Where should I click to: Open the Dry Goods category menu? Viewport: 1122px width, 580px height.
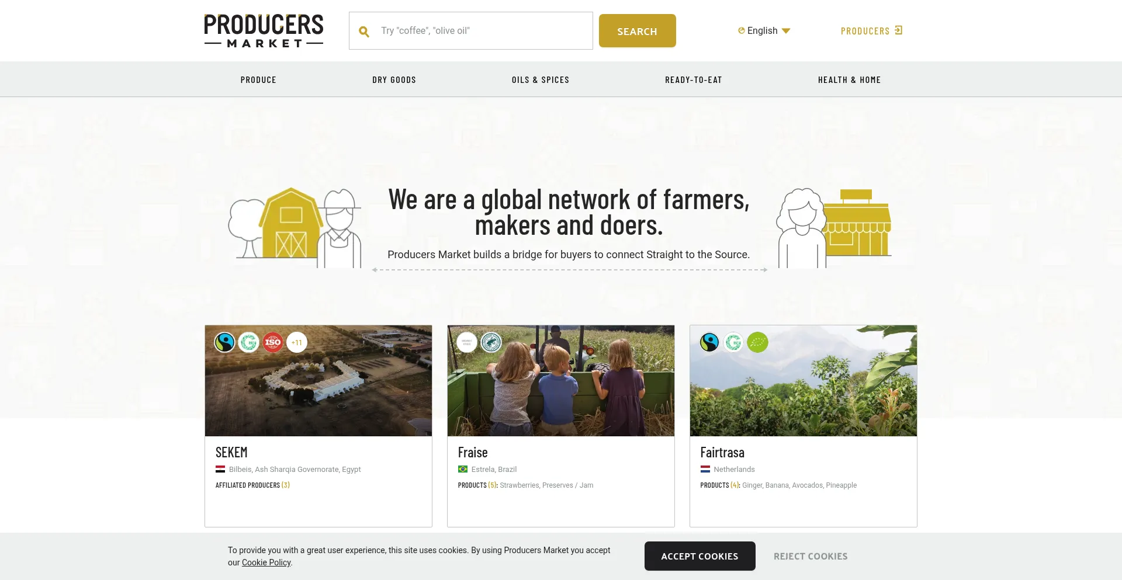(x=394, y=80)
